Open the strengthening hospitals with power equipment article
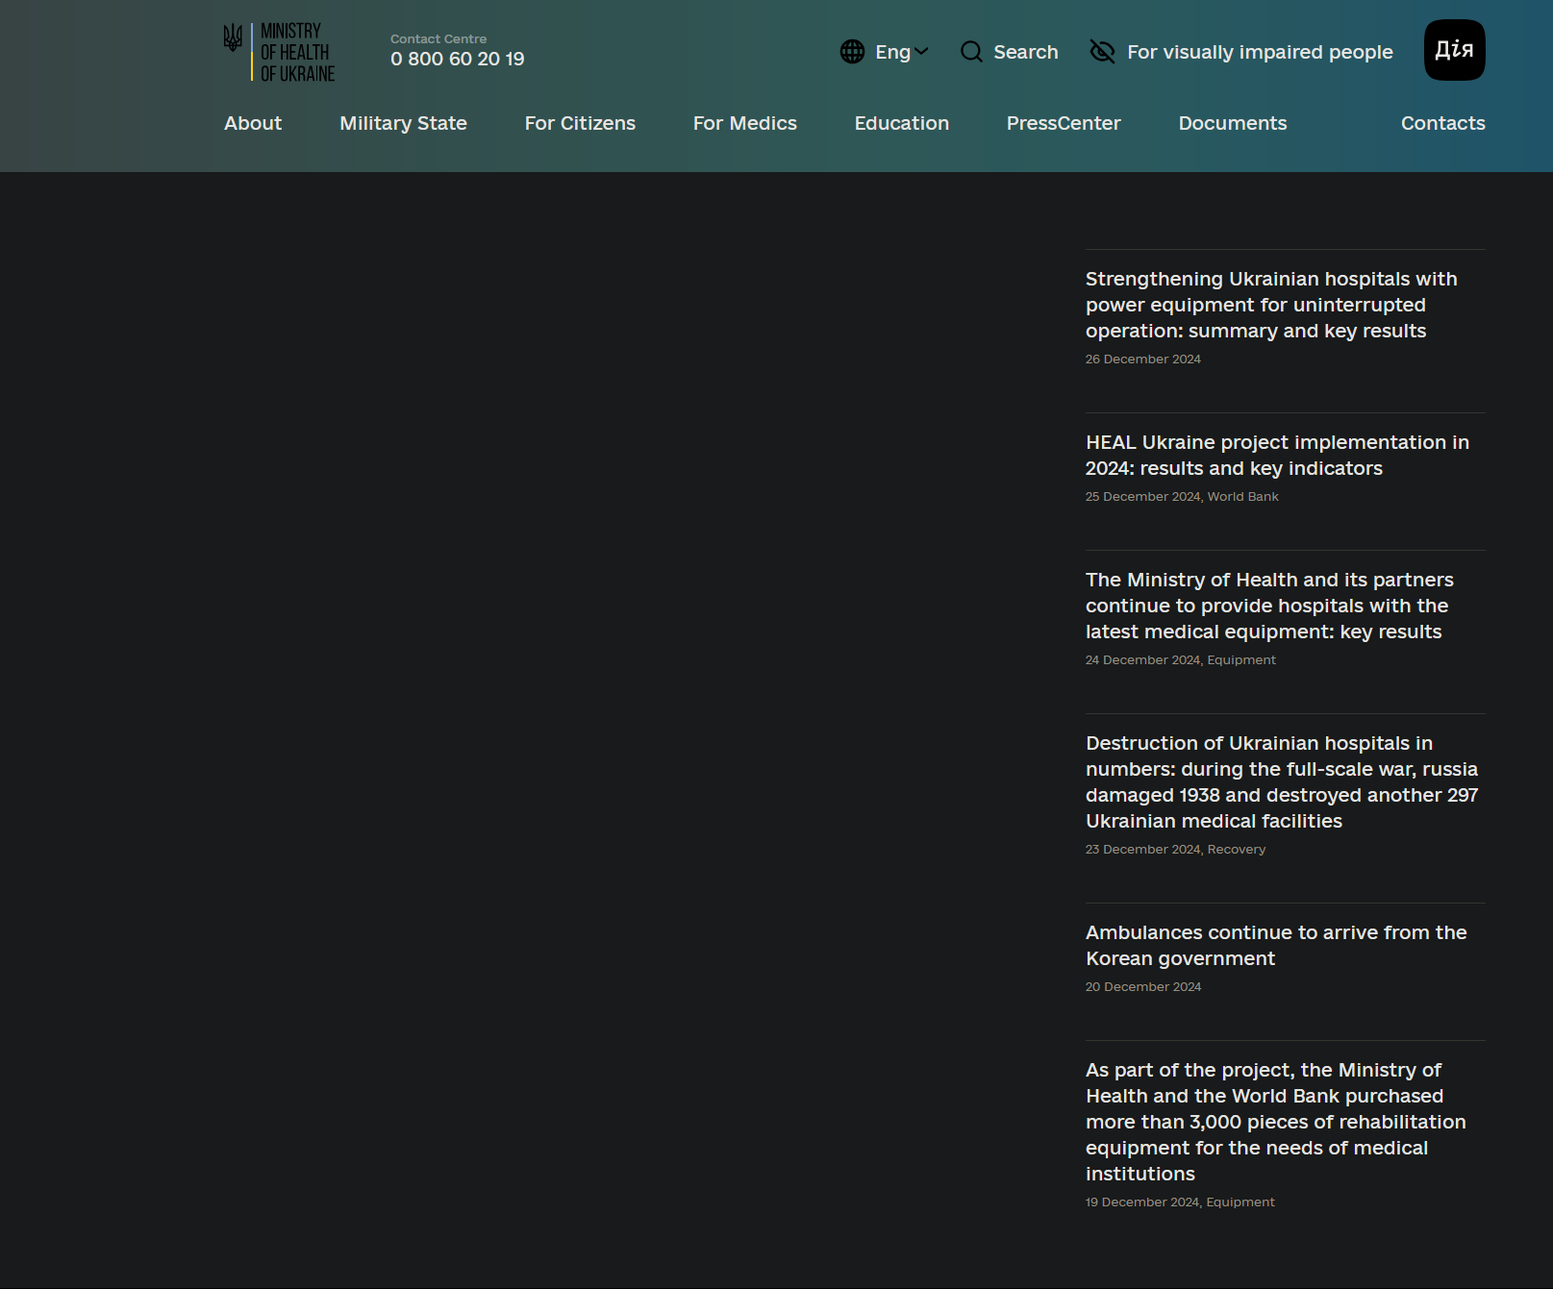The image size is (1553, 1289). [x=1270, y=305]
